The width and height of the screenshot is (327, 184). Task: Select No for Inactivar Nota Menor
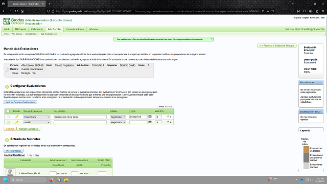tap(35, 155)
